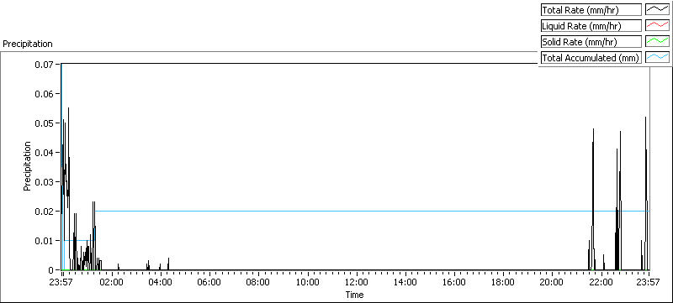
Task: Click the vertical Precipitation y-axis title
Action: click(x=27, y=166)
